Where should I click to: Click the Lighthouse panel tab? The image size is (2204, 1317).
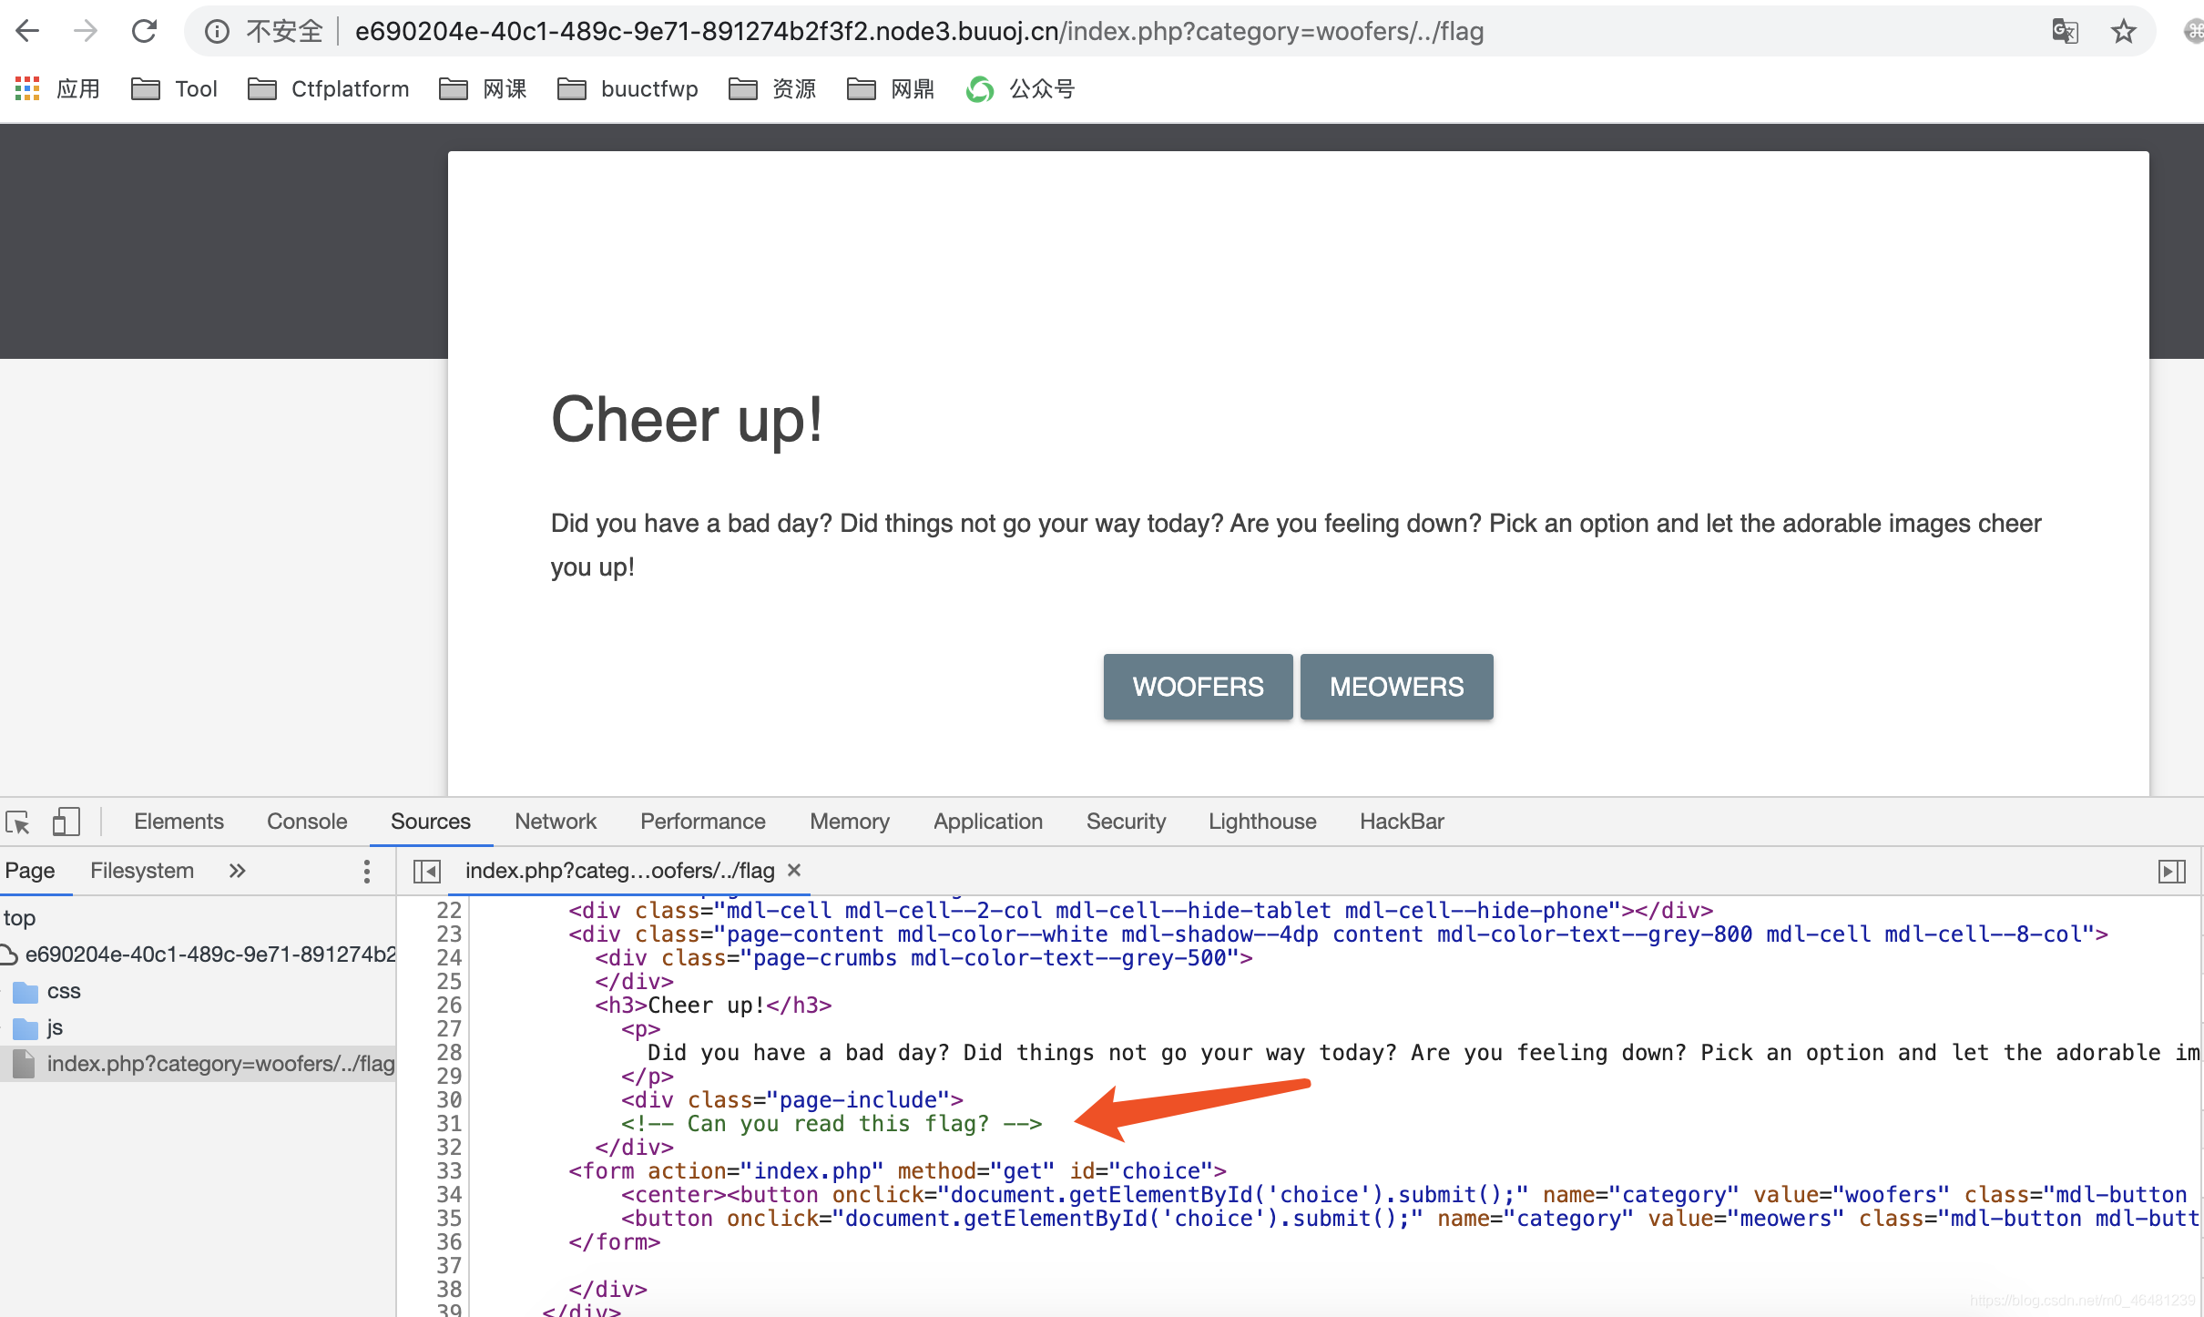pyautogui.click(x=1262, y=822)
